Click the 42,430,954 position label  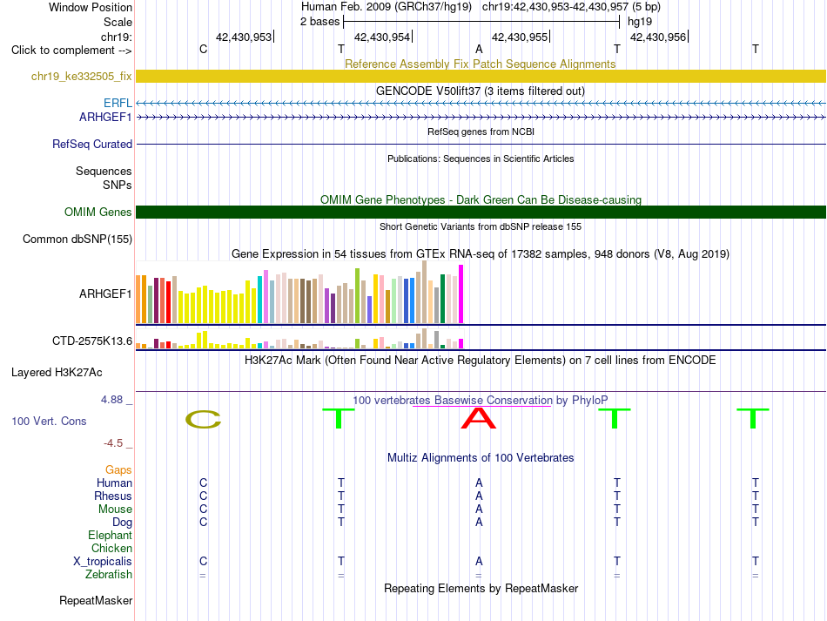pyautogui.click(x=382, y=37)
